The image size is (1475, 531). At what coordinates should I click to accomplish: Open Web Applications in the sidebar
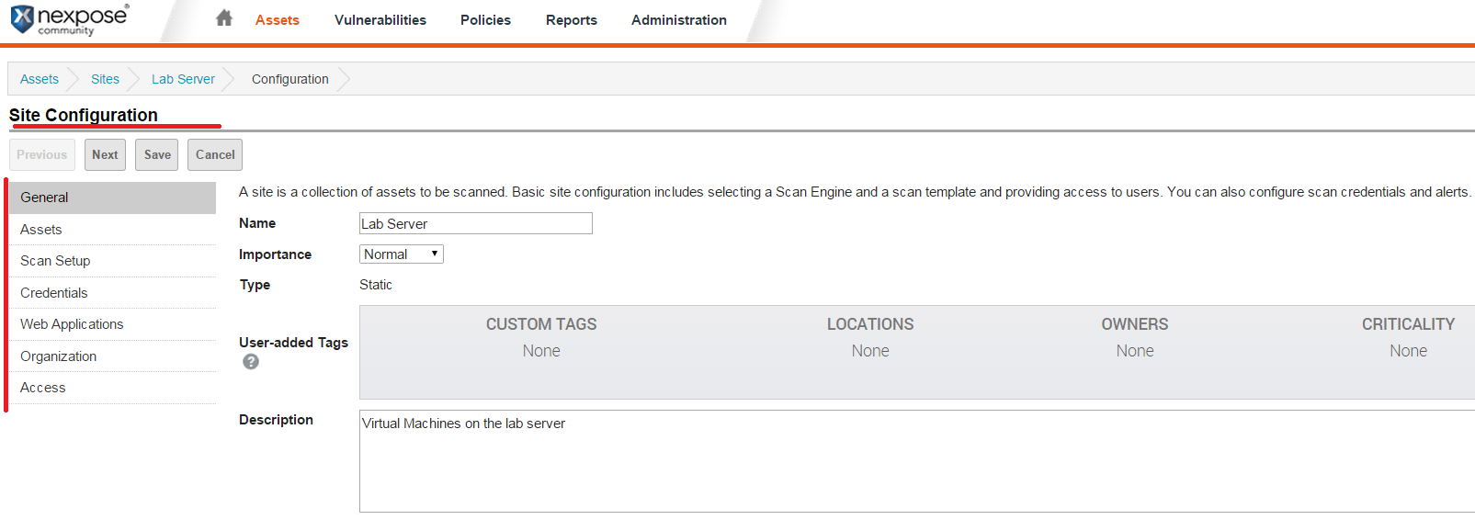click(x=72, y=324)
